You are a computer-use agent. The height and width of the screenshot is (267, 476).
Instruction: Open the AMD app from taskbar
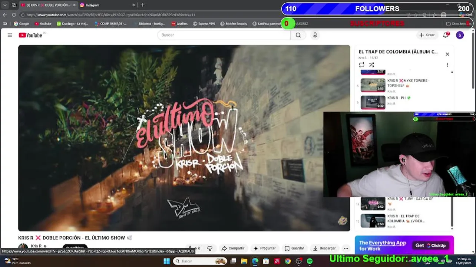pyautogui.click(x=277, y=261)
